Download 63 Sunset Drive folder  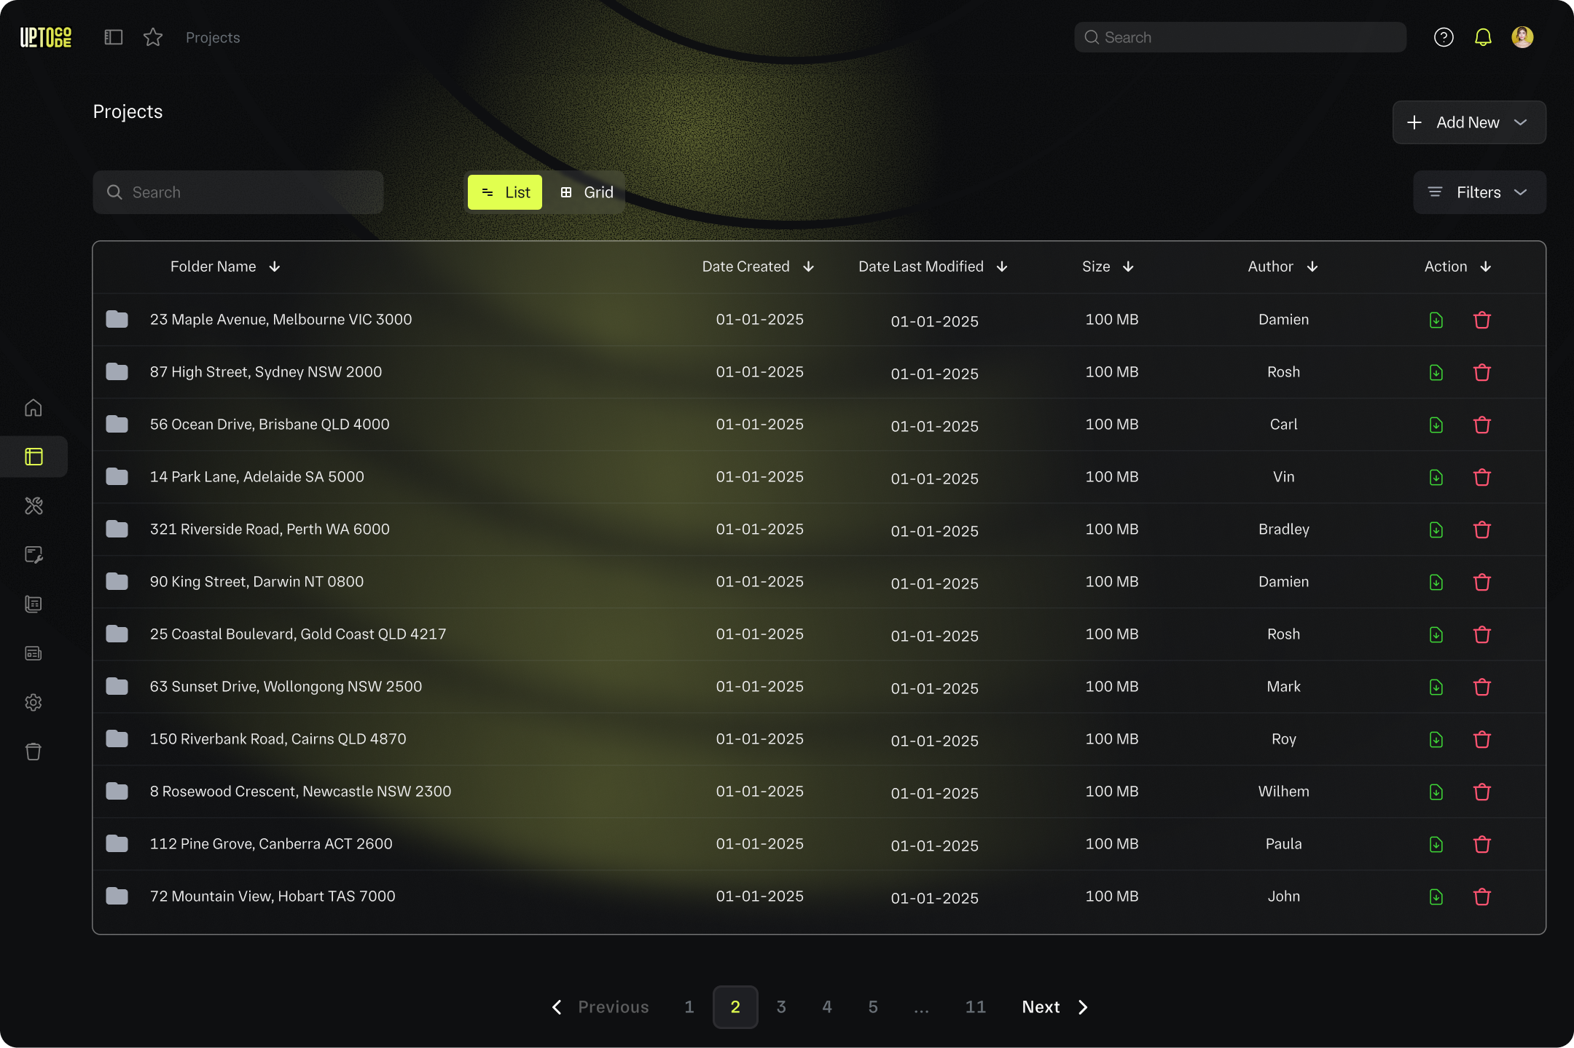pyautogui.click(x=1436, y=687)
